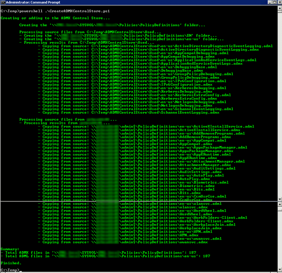This screenshot has width=282, height=273.
Task: Click the Administrator: Command Prompt title bar text
Action: pos(33,2)
